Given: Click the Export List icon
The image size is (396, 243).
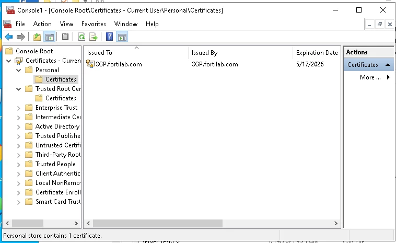Looking at the screenshot, I should (x=93, y=37).
